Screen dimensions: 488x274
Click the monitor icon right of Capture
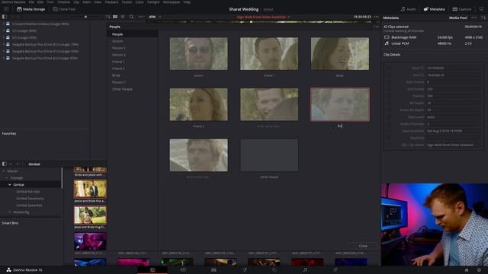[x=482, y=9]
